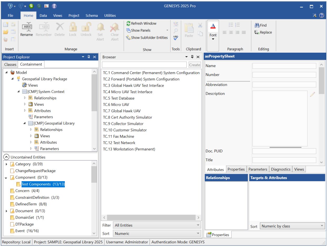
Task: Collapse the Geospatial Library component node
Action: click(25, 123)
